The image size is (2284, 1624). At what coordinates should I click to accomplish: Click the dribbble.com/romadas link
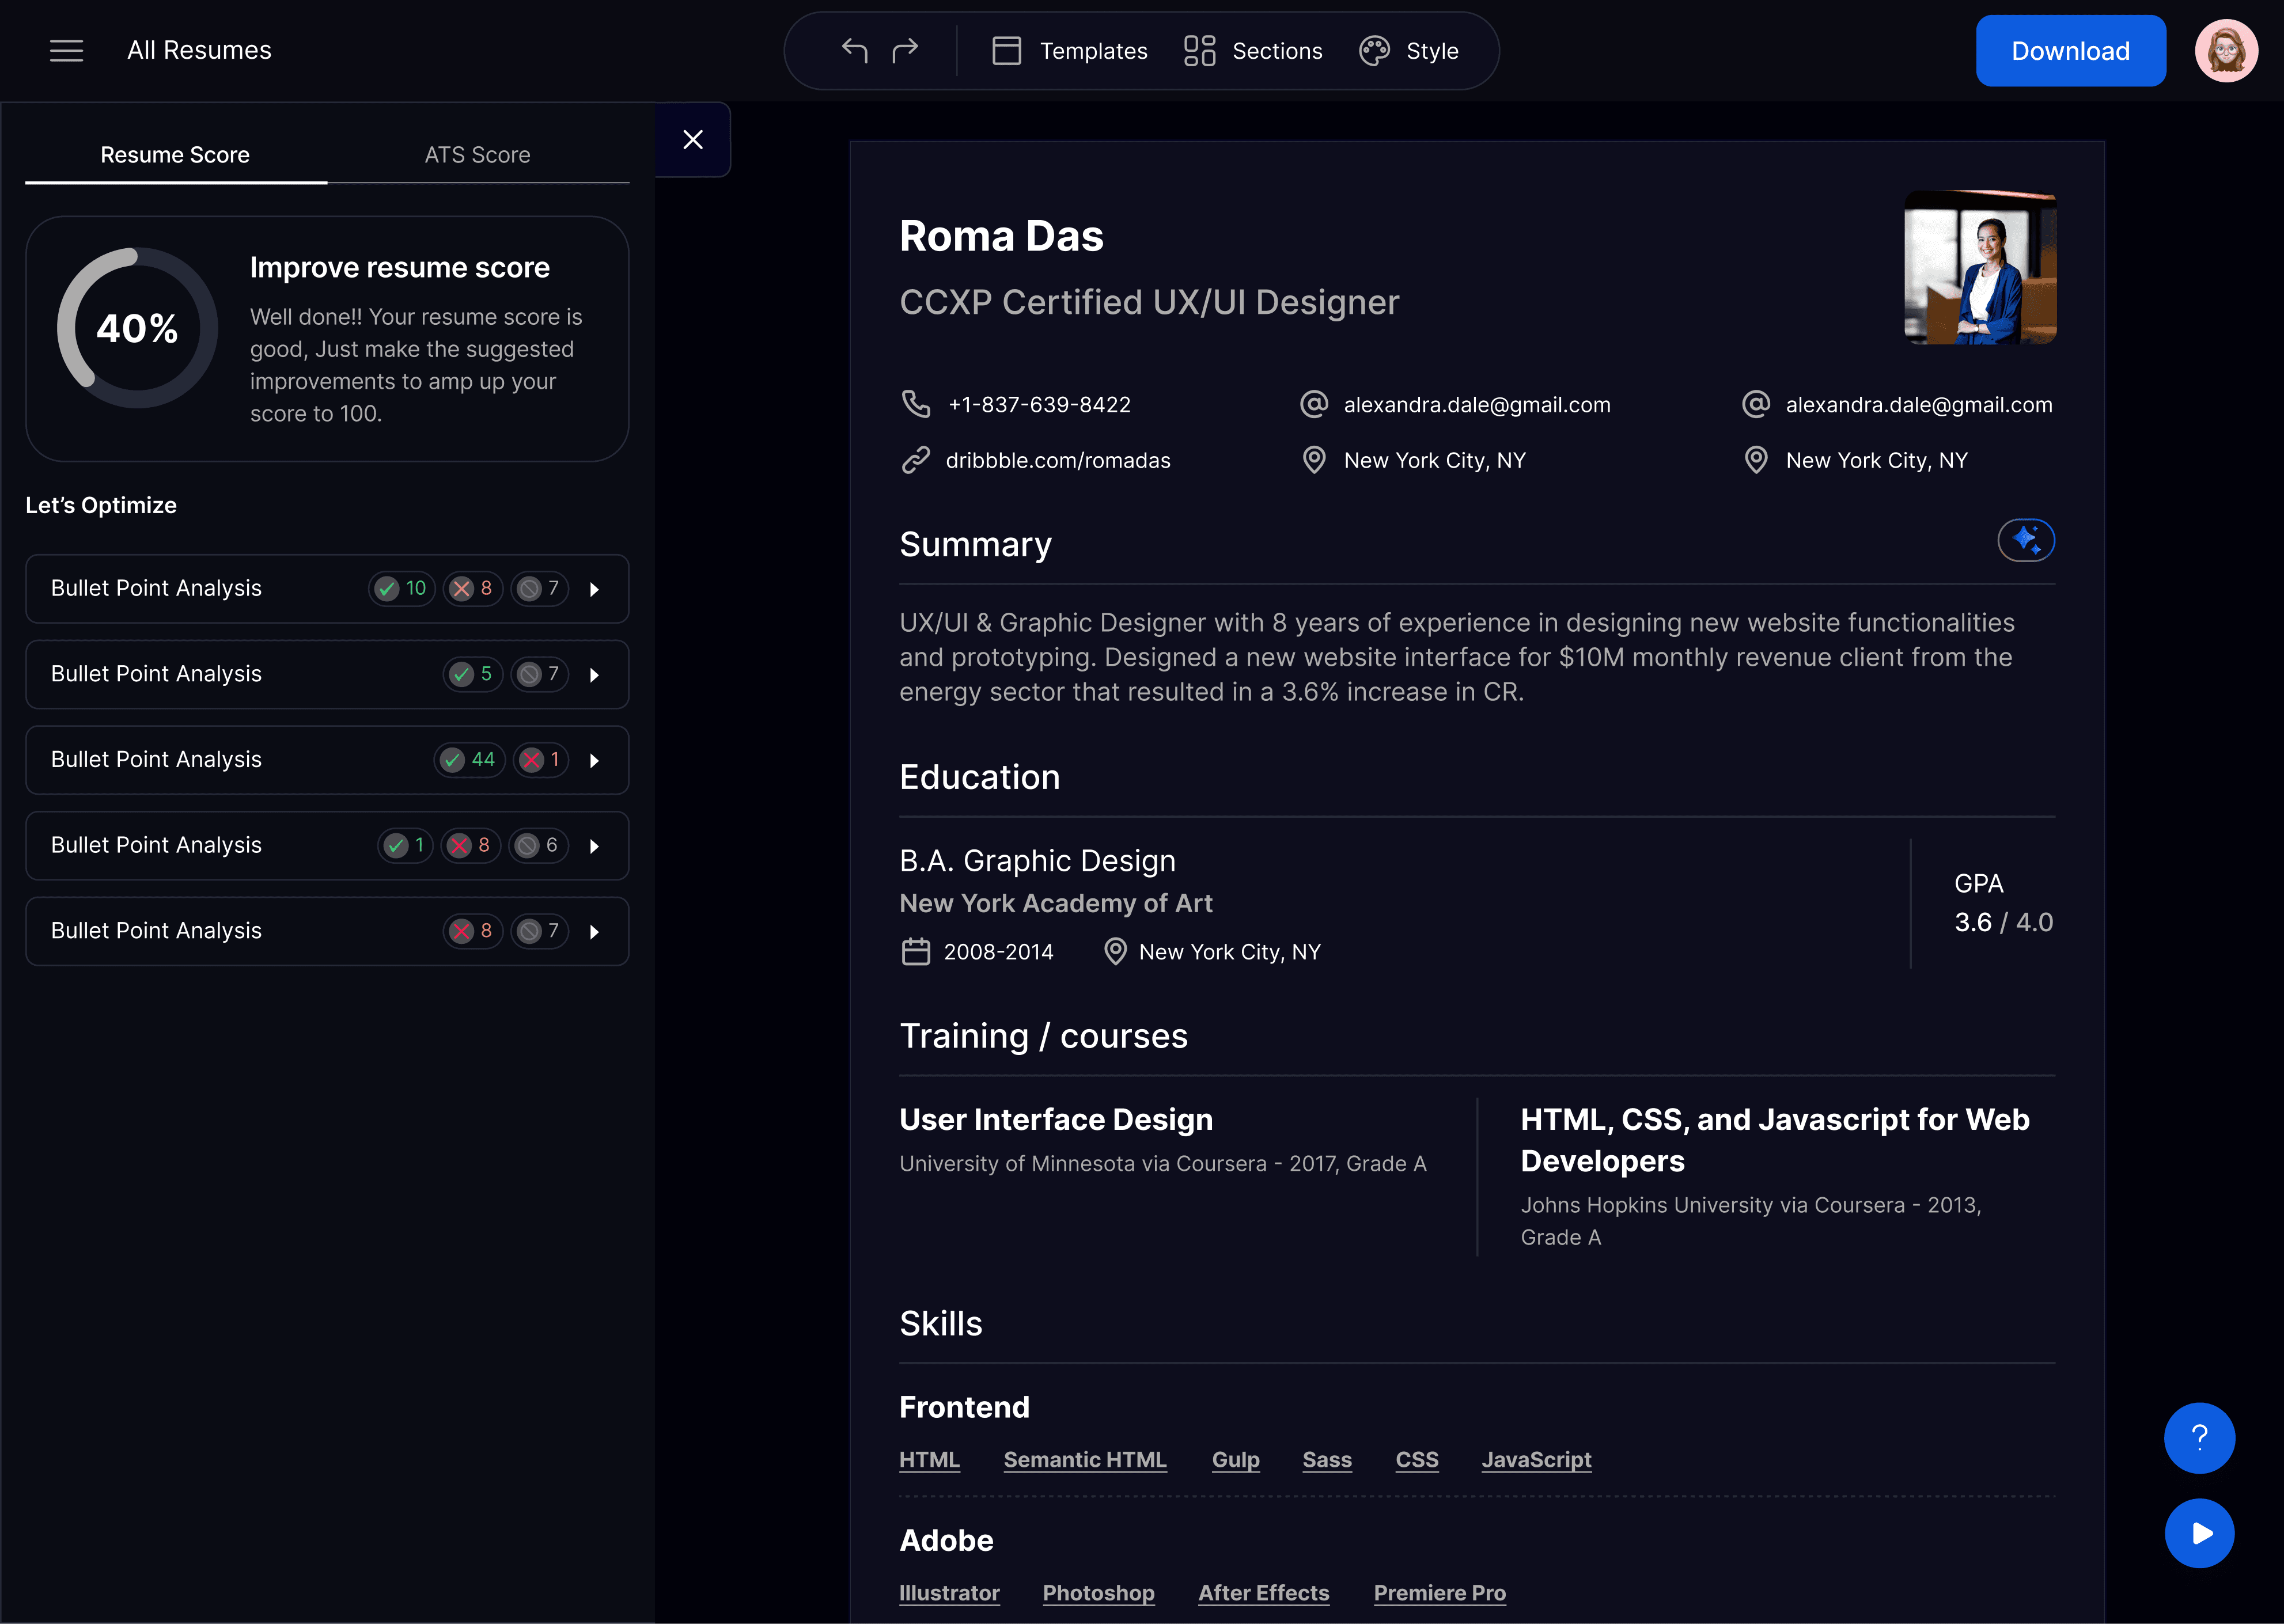coord(1057,460)
